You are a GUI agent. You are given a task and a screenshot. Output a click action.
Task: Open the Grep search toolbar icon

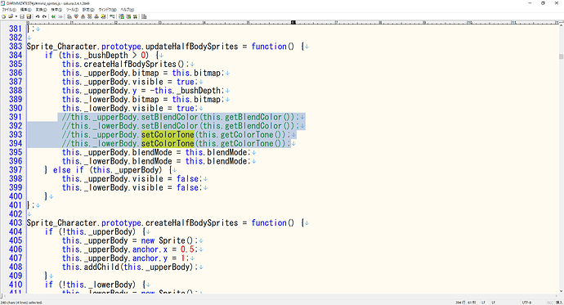tap(103, 16)
